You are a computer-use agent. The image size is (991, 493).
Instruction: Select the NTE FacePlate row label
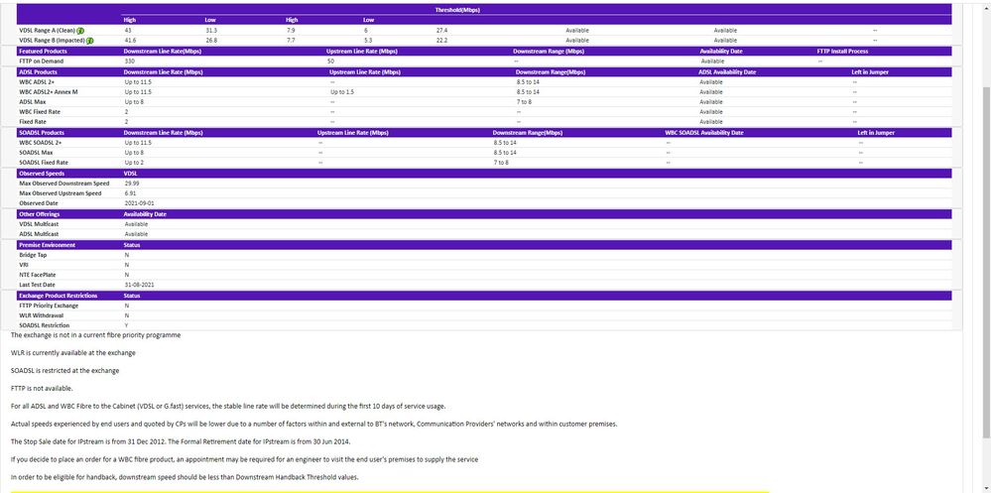click(x=39, y=275)
